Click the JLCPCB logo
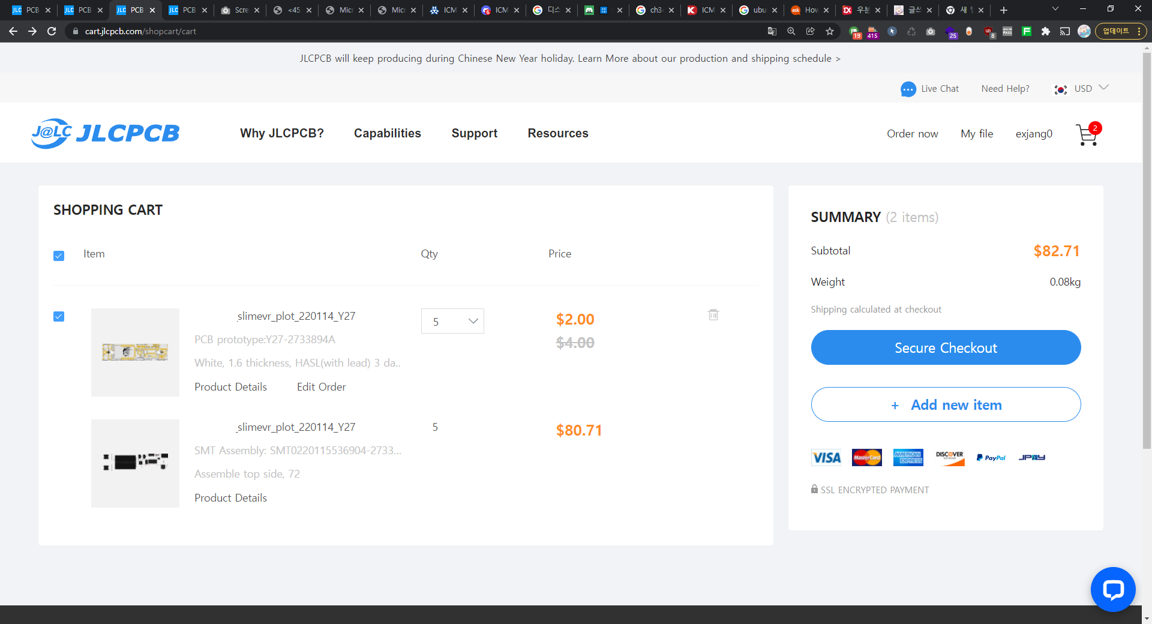This screenshot has width=1152, height=624. (x=106, y=133)
